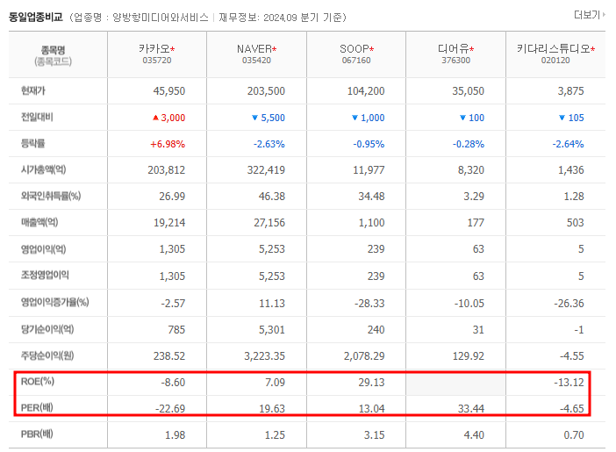The image size is (616, 452).
Task: Click 키다리스튜디오 stock code 020120
Action: pyautogui.click(x=555, y=61)
